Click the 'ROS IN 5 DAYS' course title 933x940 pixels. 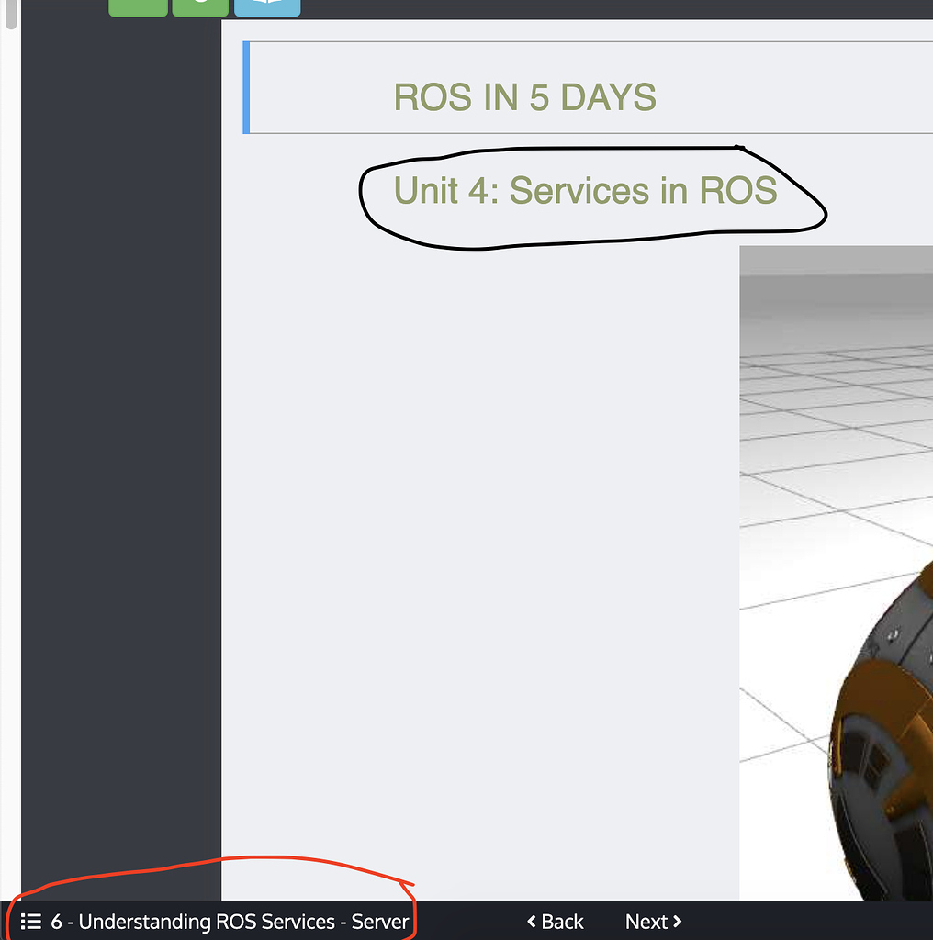[x=524, y=97]
